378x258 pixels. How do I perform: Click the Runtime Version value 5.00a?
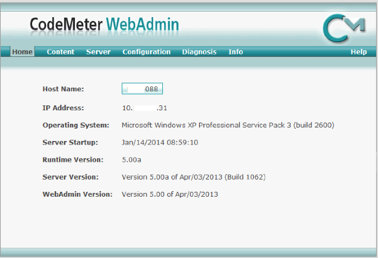click(132, 159)
